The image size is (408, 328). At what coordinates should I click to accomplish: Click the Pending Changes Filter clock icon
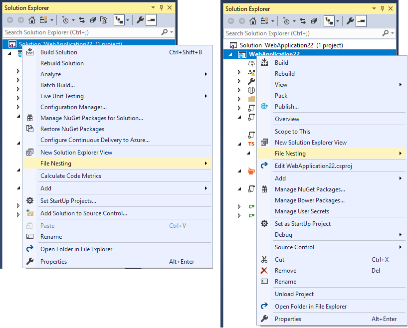[x=65, y=20]
